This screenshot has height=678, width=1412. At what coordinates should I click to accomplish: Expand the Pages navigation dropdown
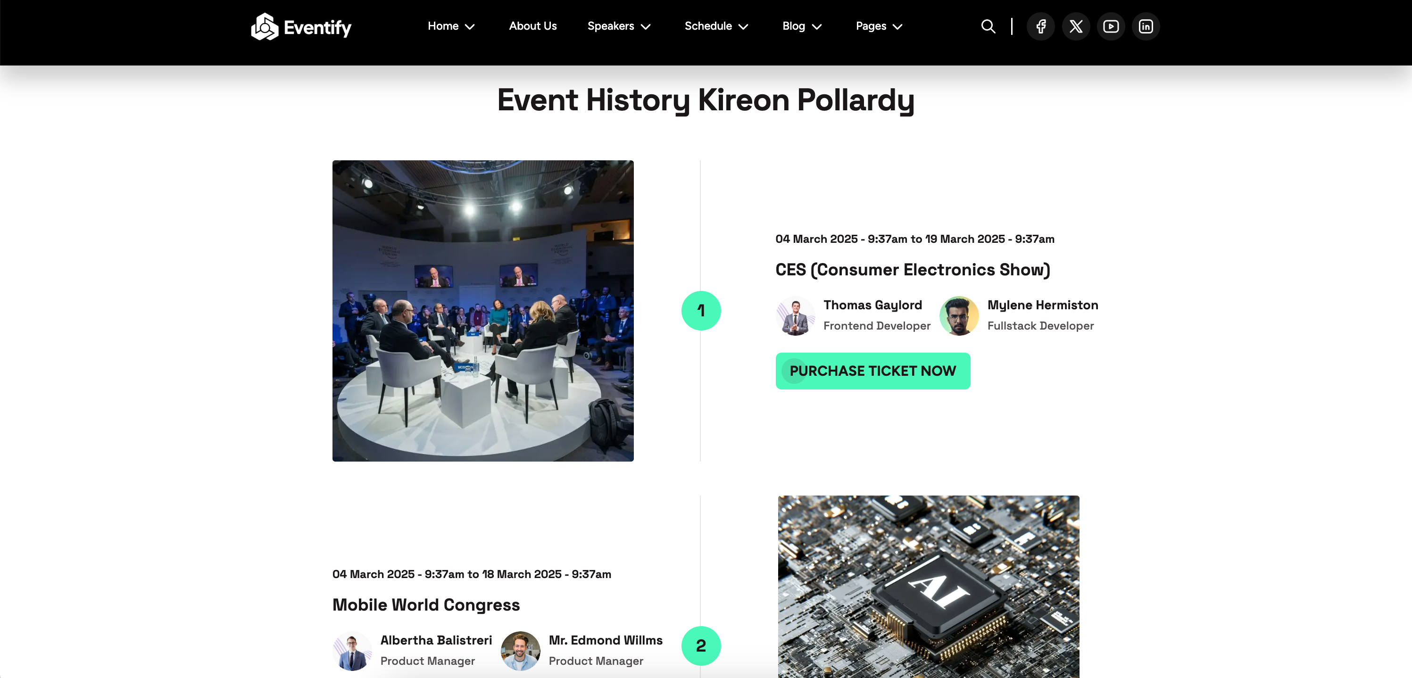pyautogui.click(x=878, y=26)
